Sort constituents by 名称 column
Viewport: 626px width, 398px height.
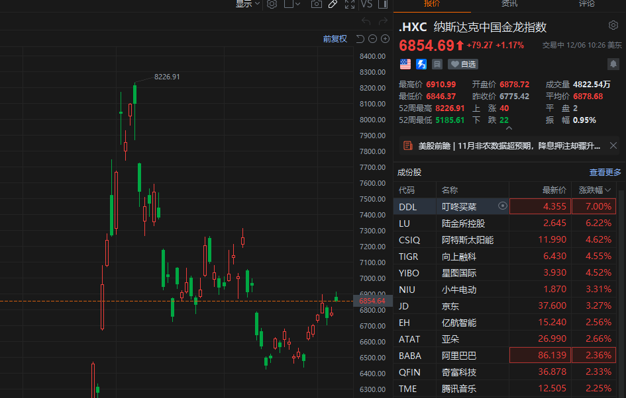point(450,190)
